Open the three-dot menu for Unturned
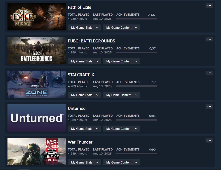 pyautogui.click(x=209, y=107)
